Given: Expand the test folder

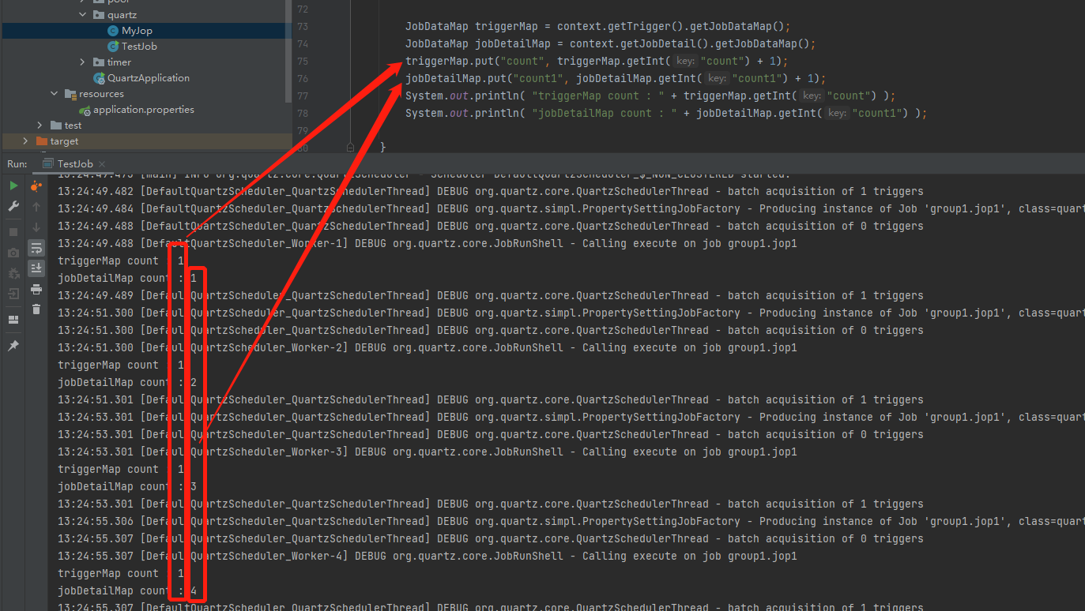Looking at the screenshot, I should (40, 126).
